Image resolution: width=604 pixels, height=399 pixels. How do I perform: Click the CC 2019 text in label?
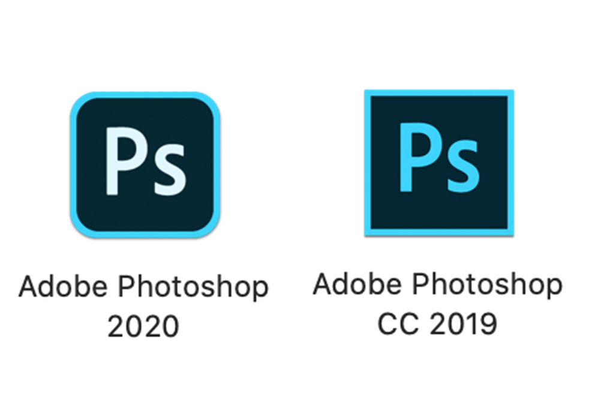point(438,323)
